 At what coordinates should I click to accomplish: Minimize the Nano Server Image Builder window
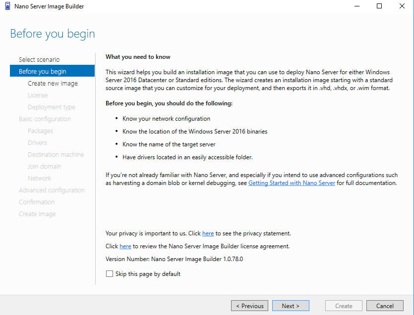(357, 6)
